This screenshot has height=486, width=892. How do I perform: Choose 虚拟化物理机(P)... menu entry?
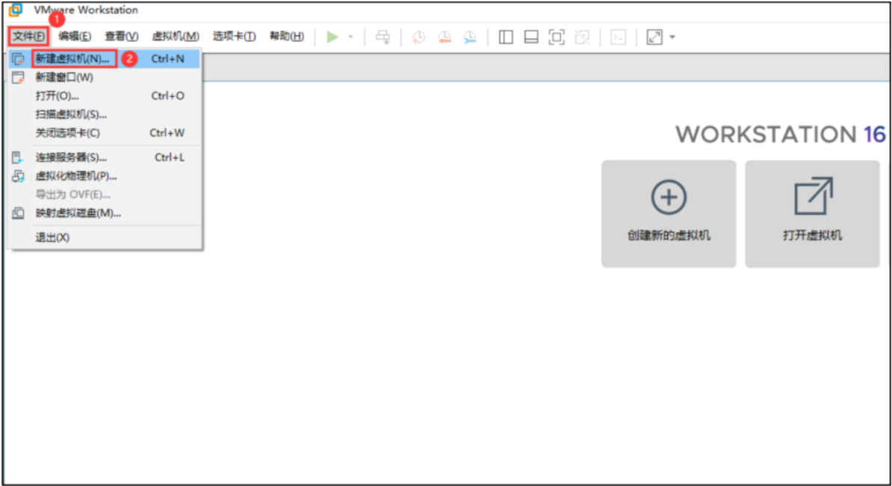tap(105, 176)
